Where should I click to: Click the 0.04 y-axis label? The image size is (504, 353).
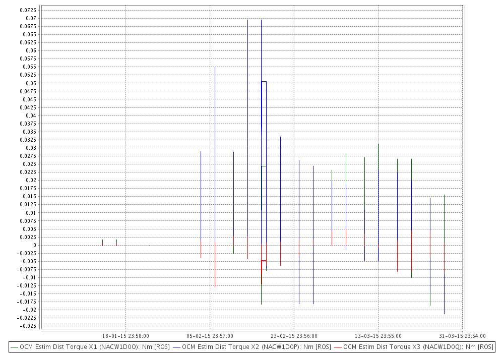(31, 115)
